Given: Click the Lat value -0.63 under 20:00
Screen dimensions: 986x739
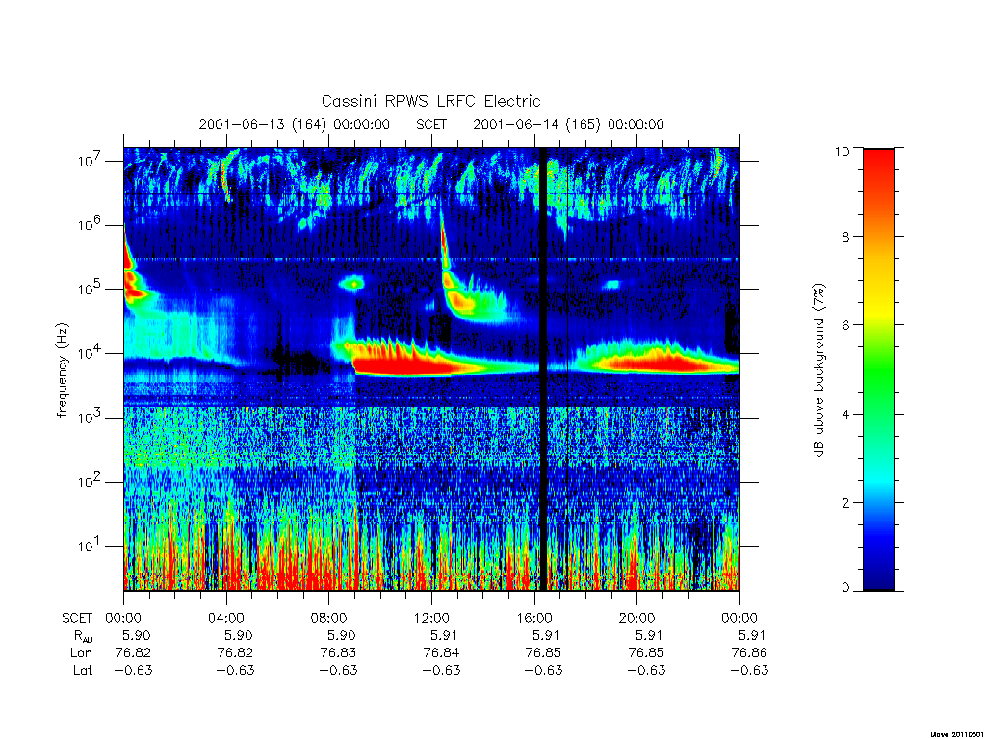Looking at the screenshot, I should (646, 670).
